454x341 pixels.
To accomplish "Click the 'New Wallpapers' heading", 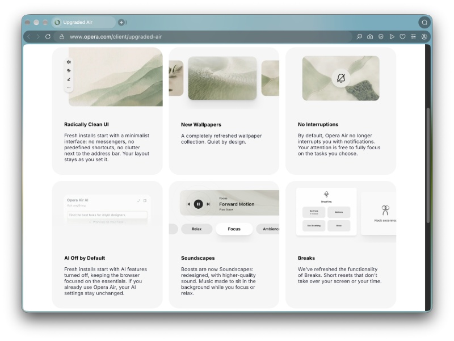I will pyautogui.click(x=201, y=125).
